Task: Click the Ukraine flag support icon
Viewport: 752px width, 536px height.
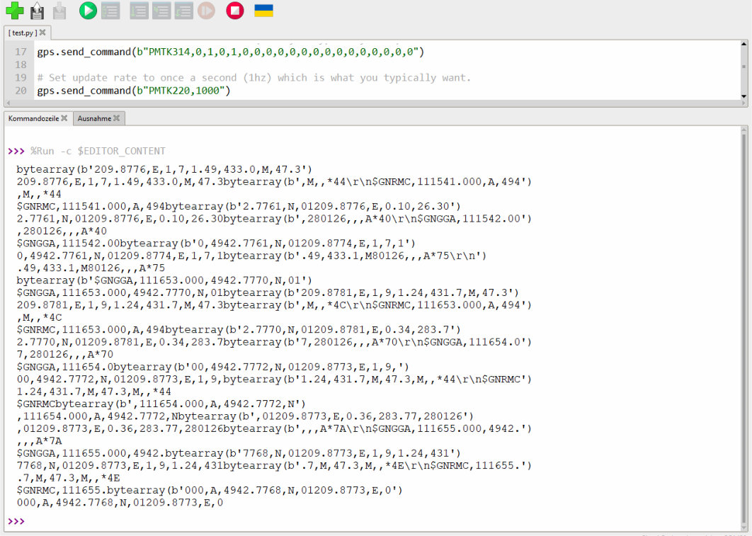Action: click(263, 11)
